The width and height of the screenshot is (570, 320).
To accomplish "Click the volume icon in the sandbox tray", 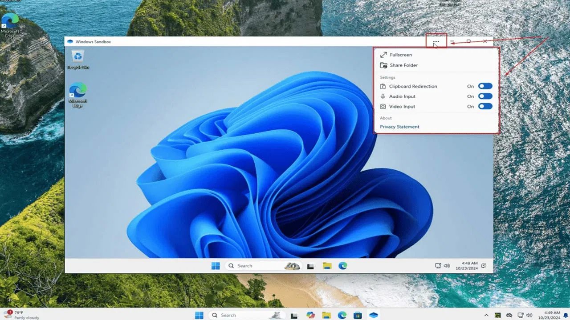I will [446, 266].
